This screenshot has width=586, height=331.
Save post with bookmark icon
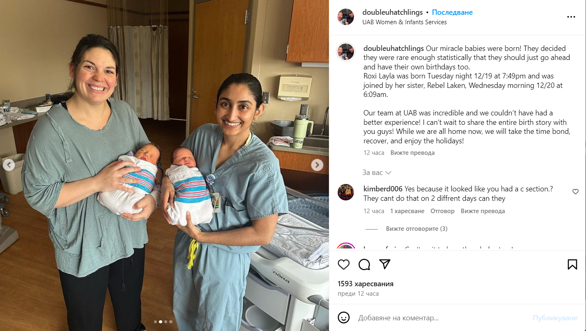point(572,264)
